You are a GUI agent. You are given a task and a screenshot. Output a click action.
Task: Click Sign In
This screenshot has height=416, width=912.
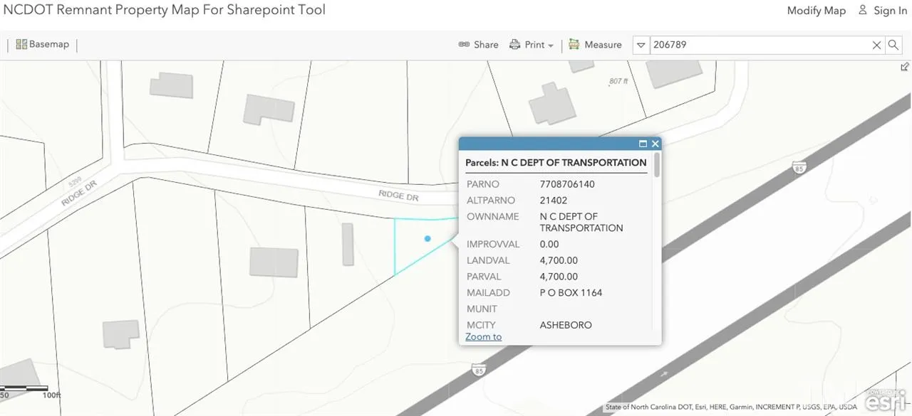tap(883, 11)
